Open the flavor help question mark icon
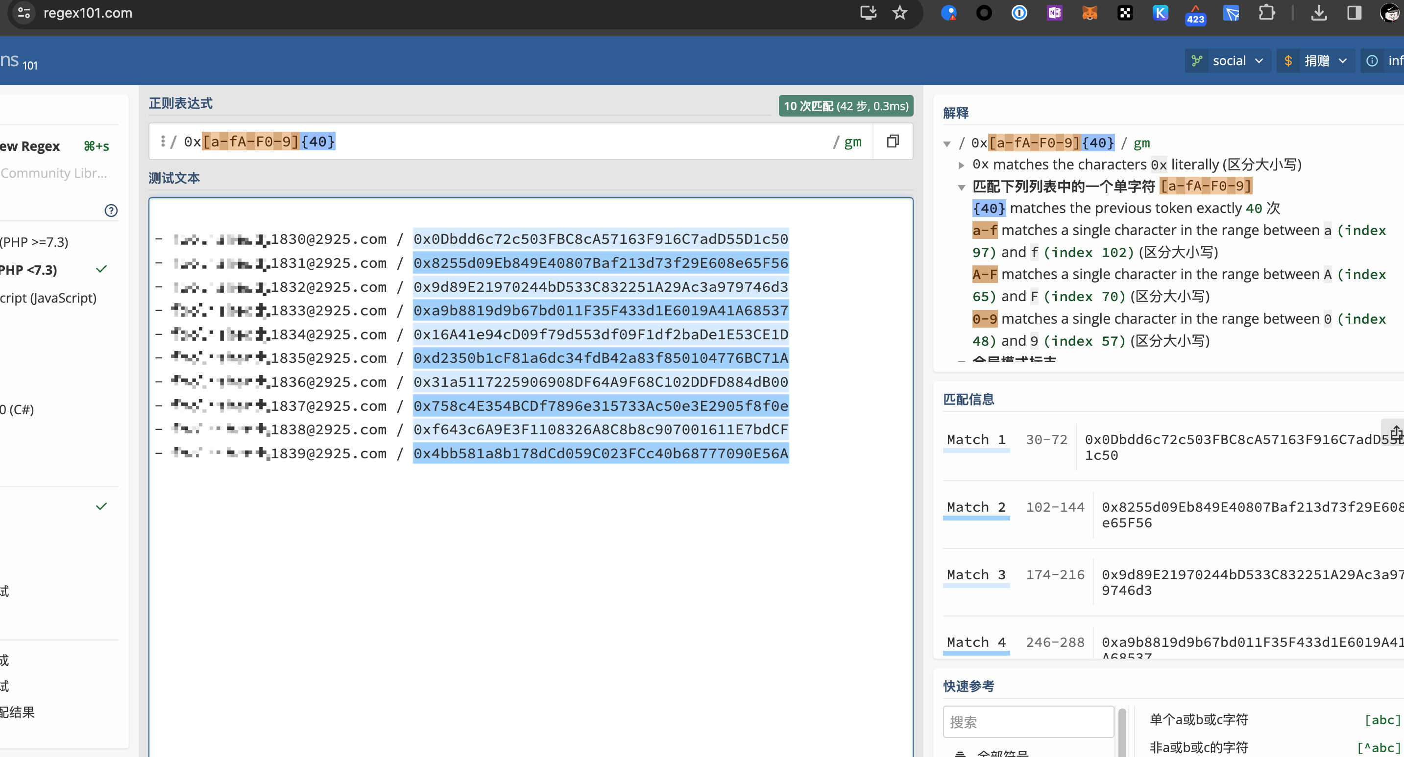Viewport: 1404px width, 757px height. (111, 211)
